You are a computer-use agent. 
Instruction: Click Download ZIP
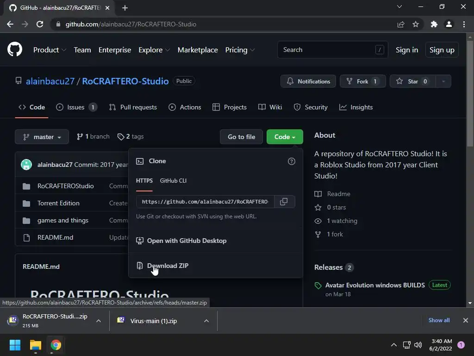click(x=168, y=266)
